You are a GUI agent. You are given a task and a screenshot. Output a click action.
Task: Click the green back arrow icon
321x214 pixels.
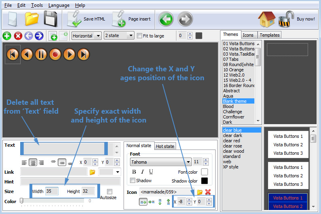pos(166,19)
